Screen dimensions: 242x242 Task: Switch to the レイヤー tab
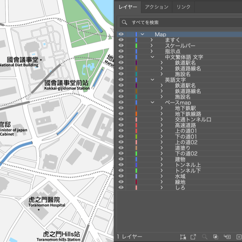(x=128, y=7)
